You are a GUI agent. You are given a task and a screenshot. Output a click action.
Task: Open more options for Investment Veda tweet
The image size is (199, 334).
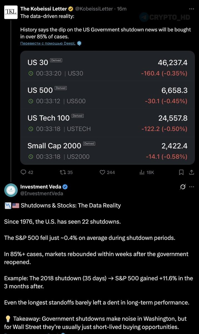191,187
